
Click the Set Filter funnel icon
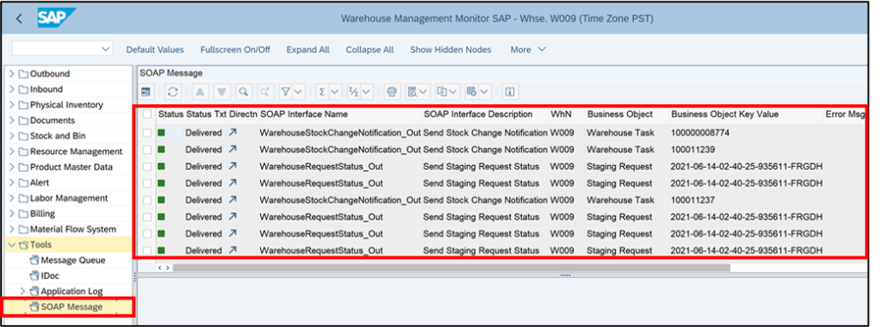click(286, 91)
